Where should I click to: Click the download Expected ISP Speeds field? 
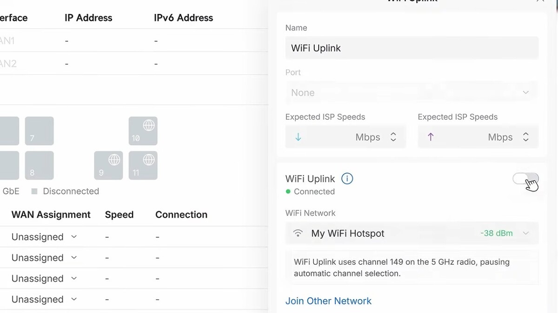tap(345, 137)
